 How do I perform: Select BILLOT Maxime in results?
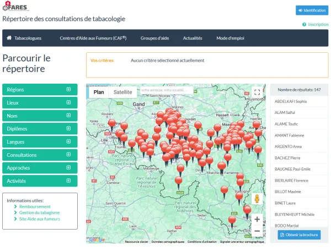pyautogui.click(x=299, y=192)
